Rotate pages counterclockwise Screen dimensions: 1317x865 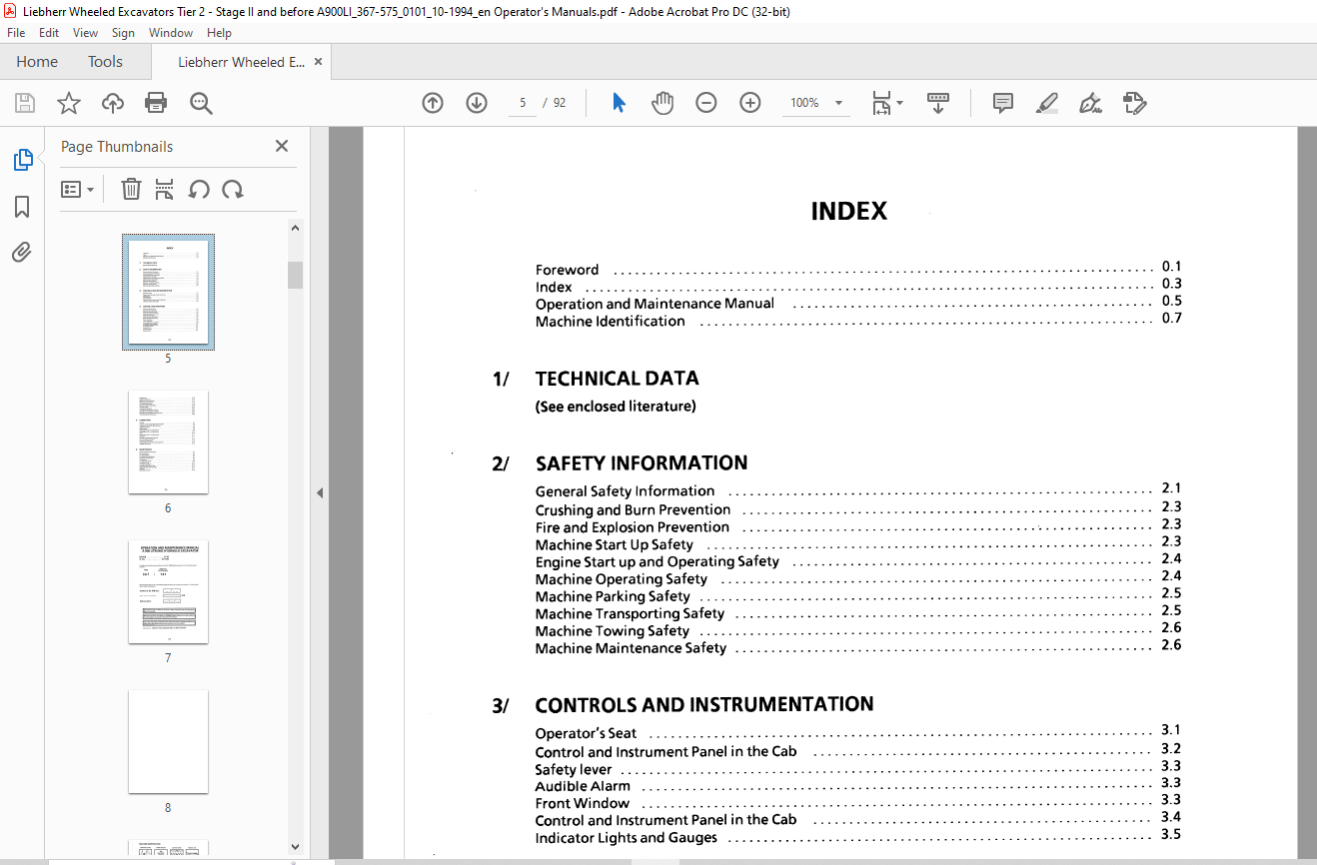point(199,189)
